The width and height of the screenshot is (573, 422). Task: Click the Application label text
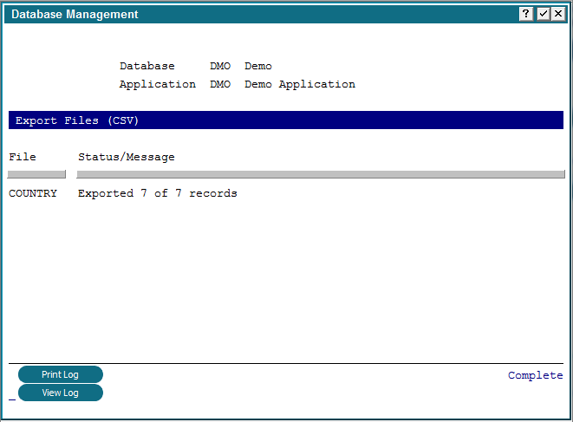[158, 84]
